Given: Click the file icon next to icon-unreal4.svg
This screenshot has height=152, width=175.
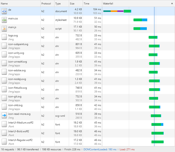Looking at the screenshot, I should point(4,63).
